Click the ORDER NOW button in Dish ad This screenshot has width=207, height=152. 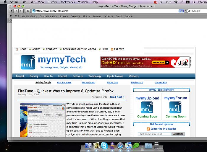coord(160,63)
